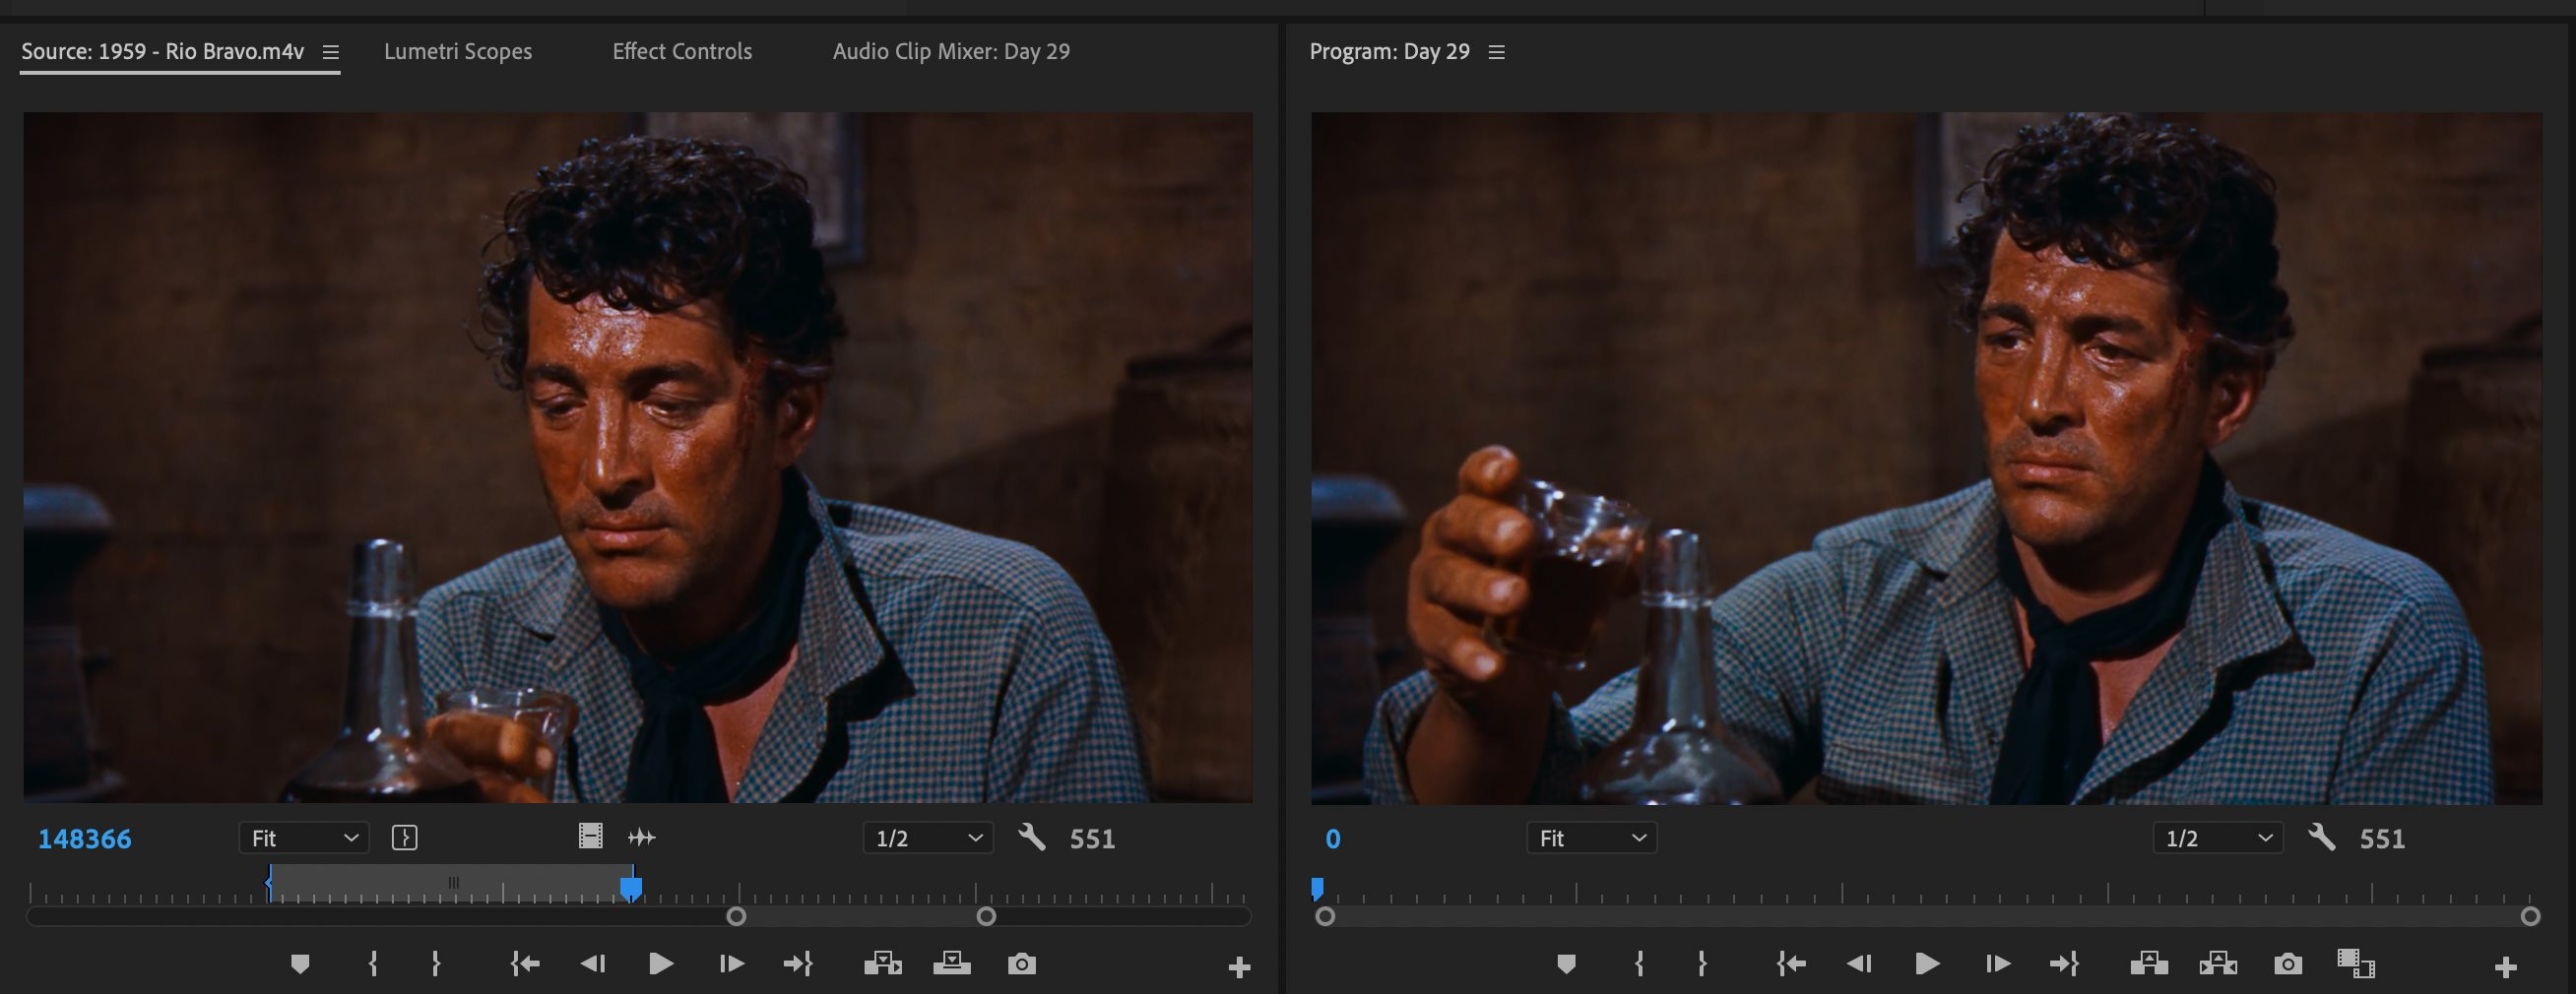2576x994 pixels.
Task: Go to In point in Program monitor
Action: (1790, 964)
